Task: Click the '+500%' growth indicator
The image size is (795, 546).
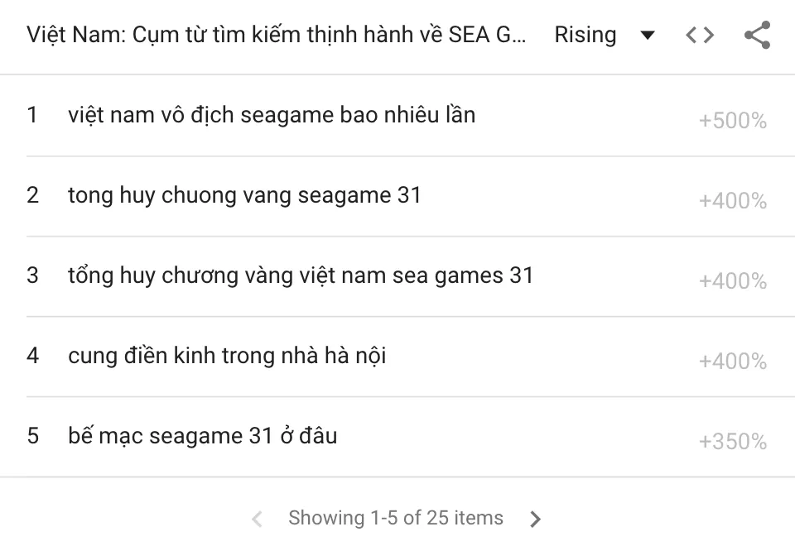Action: click(732, 120)
